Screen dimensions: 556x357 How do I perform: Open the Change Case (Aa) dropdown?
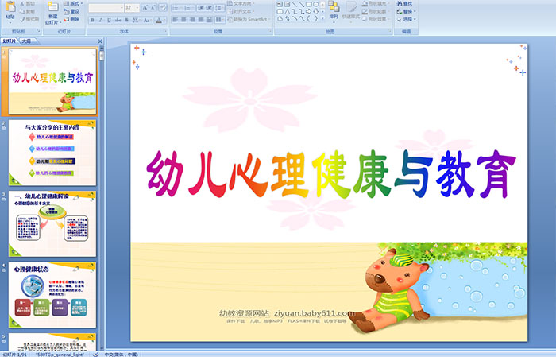coord(147,20)
